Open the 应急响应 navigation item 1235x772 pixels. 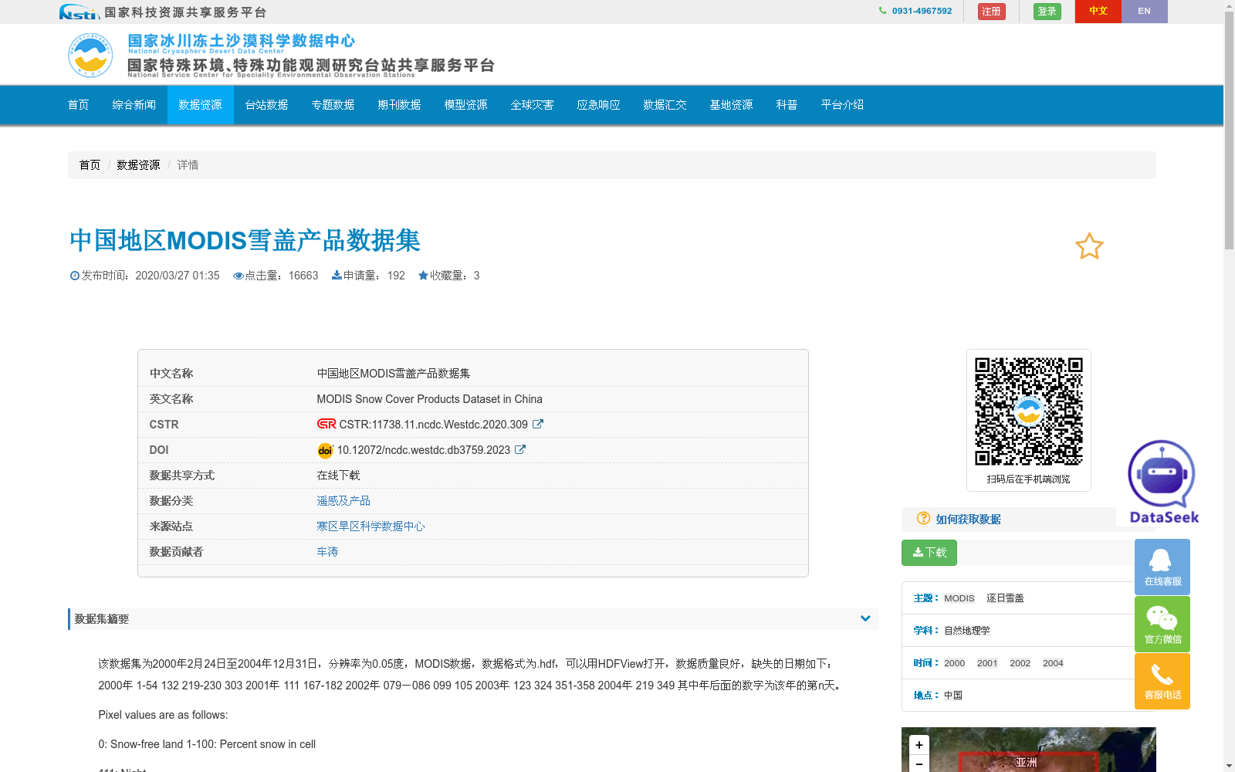tap(598, 105)
